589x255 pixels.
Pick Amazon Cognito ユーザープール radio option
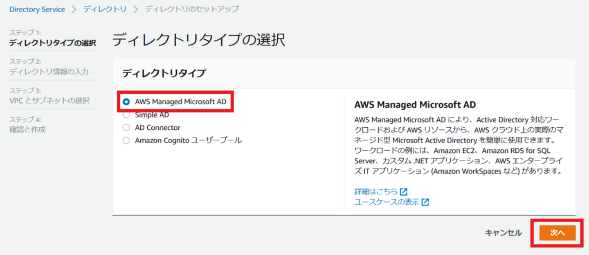[126, 140]
